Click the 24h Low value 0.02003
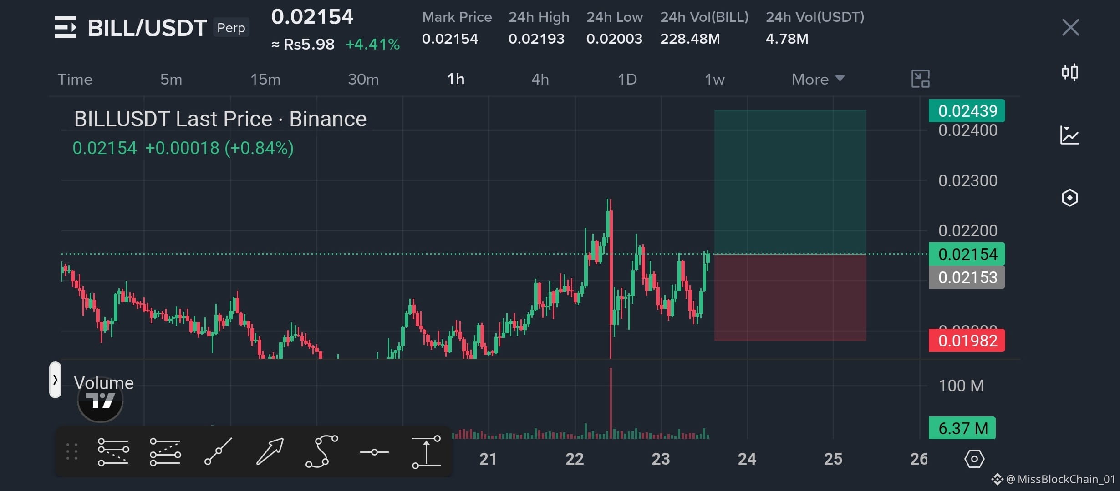 (614, 39)
